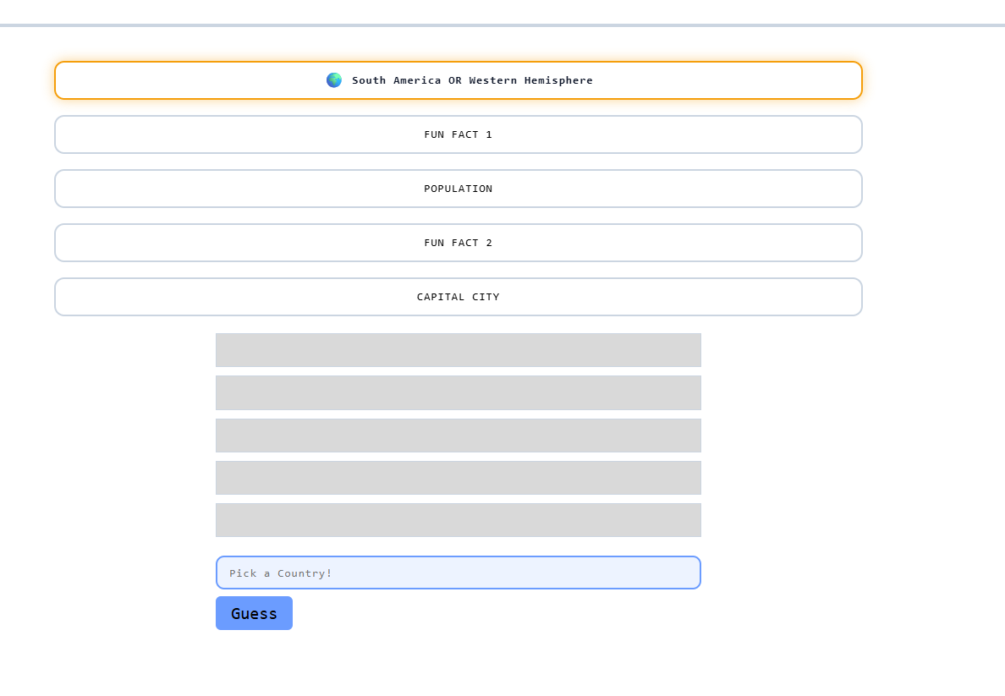The height and width of the screenshot is (696, 1005).
Task: Click the fifth gray guess slot
Action: point(458,520)
